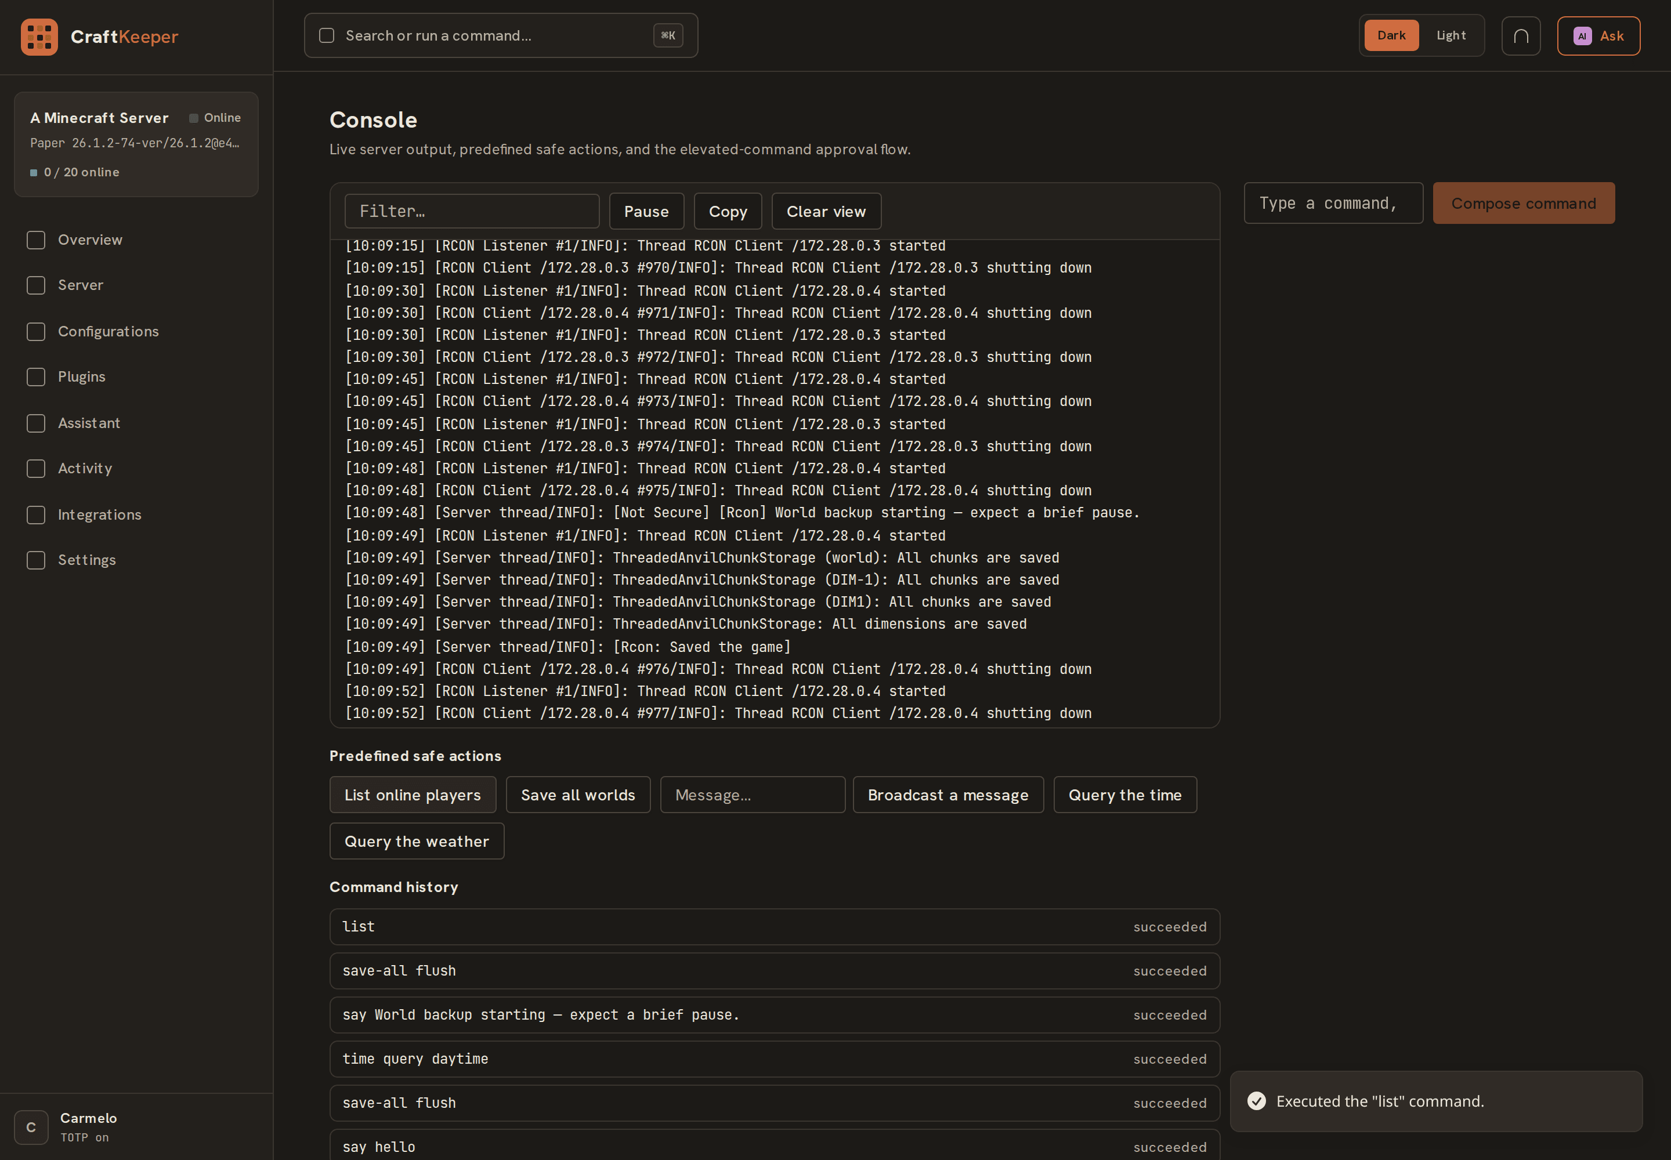Click log line 'All dimensions are saved'
Image resolution: width=1671 pixels, height=1160 pixels.
686,624
